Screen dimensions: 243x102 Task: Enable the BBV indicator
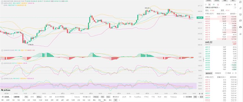166,97
